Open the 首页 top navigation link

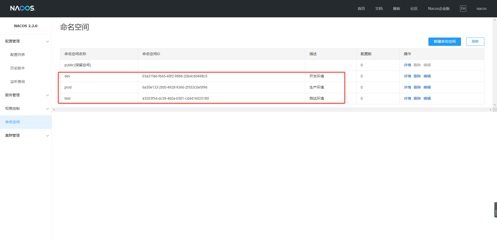point(361,9)
